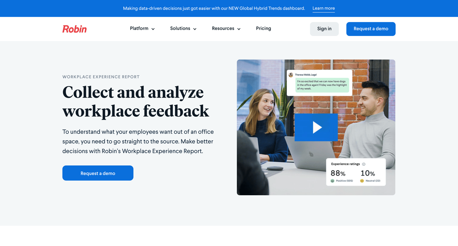Click the green positive smiley icon
The height and width of the screenshot is (246, 458).
332,181
